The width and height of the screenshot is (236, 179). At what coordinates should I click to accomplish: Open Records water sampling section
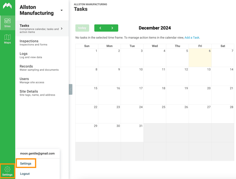[x=42, y=68]
